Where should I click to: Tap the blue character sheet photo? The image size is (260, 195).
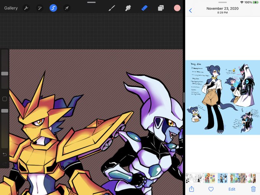click(x=223, y=97)
